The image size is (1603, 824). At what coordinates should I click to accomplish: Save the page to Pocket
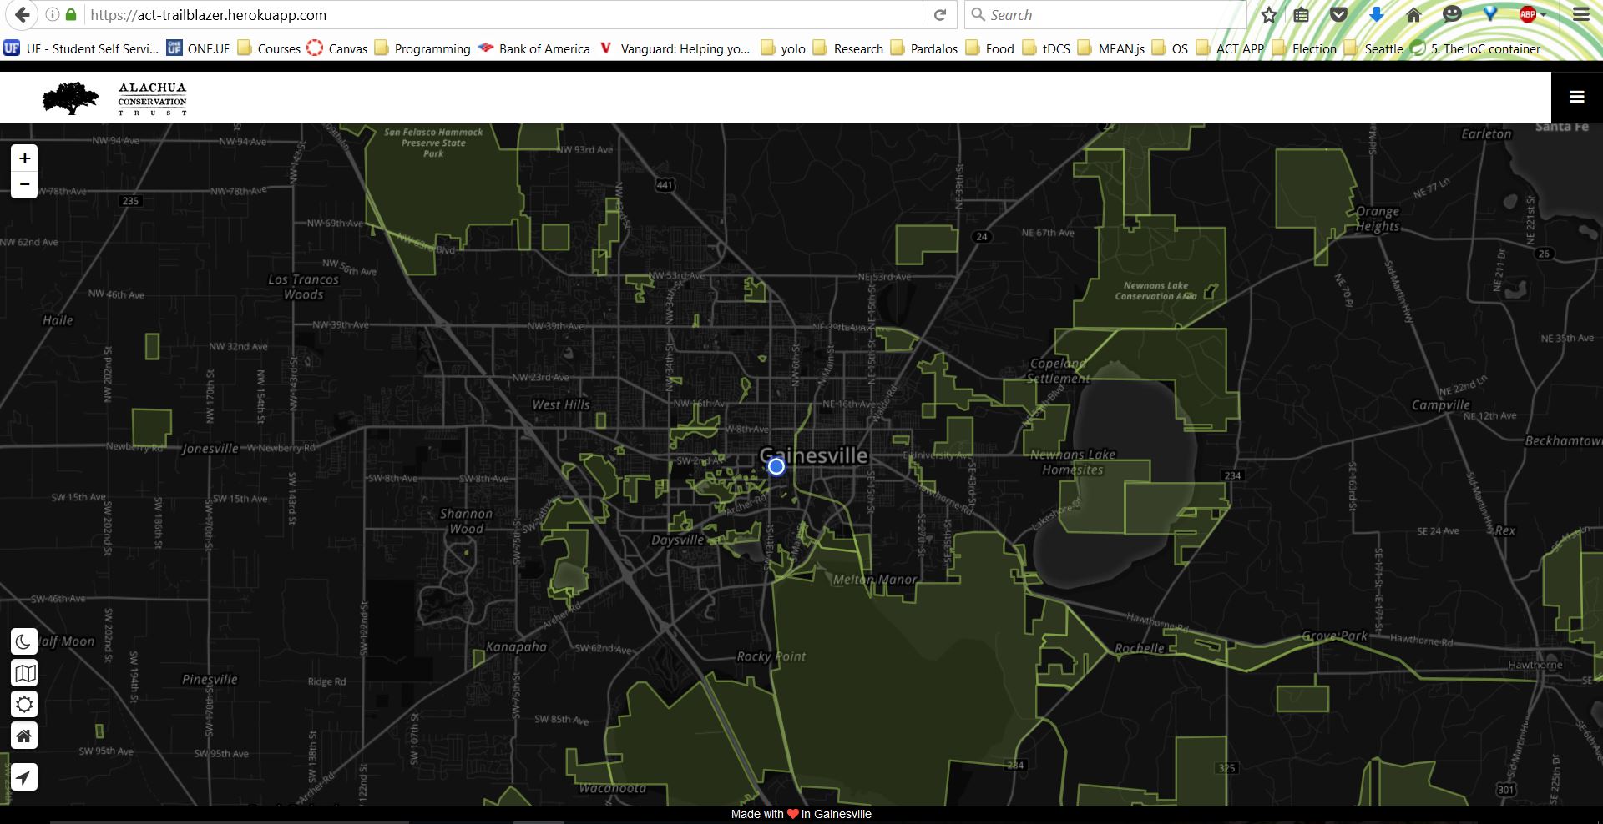point(1339,14)
